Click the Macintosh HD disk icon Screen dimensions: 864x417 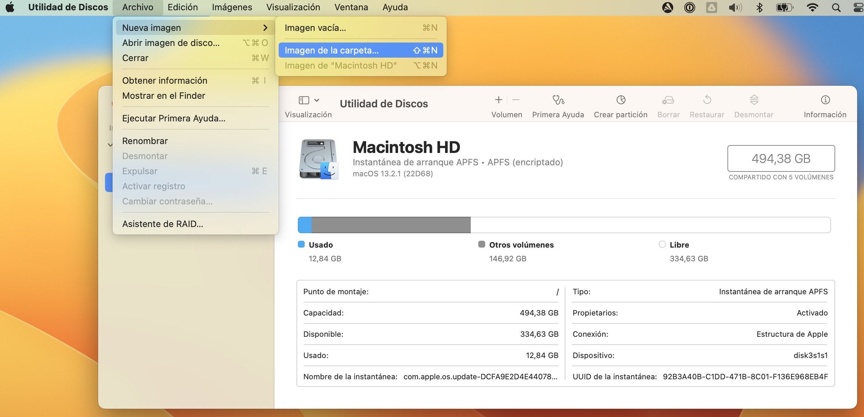[319, 159]
